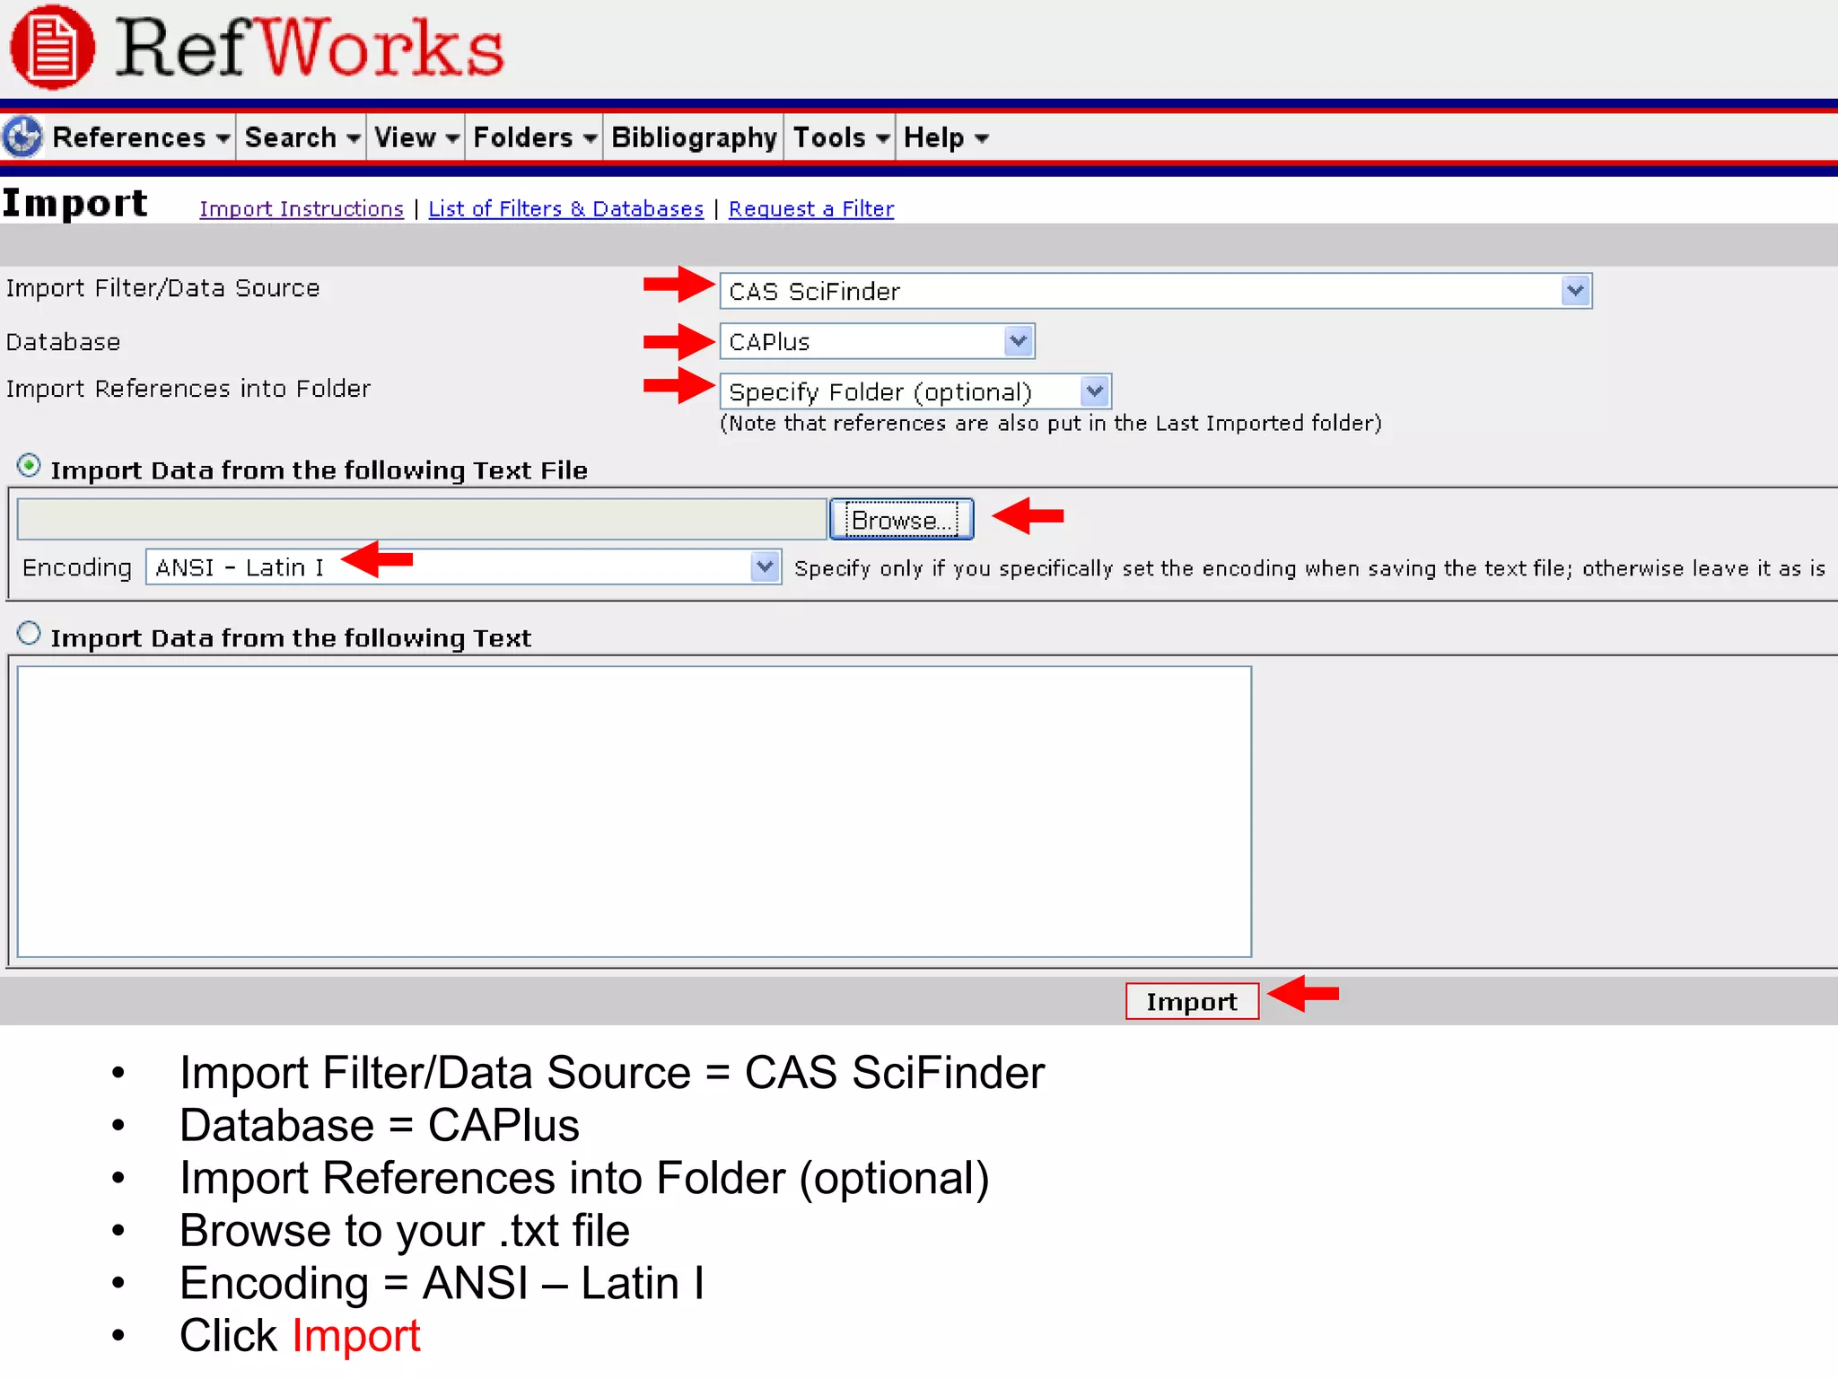Click the globe icon beside References

click(22, 137)
